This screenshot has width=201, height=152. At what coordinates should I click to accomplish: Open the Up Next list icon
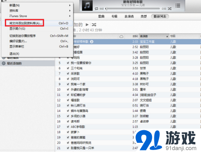[x=178, y=6]
